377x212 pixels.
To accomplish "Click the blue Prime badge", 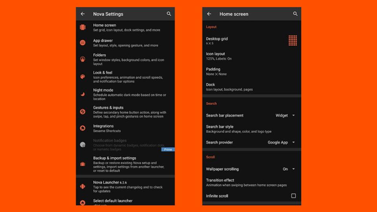I will click(x=168, y=150).
